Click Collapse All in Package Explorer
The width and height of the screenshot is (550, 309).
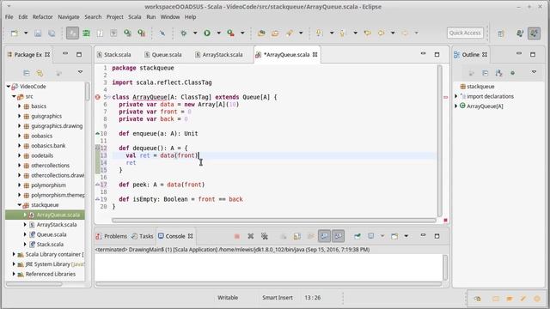pyautogui.click(x=27, y=73)
